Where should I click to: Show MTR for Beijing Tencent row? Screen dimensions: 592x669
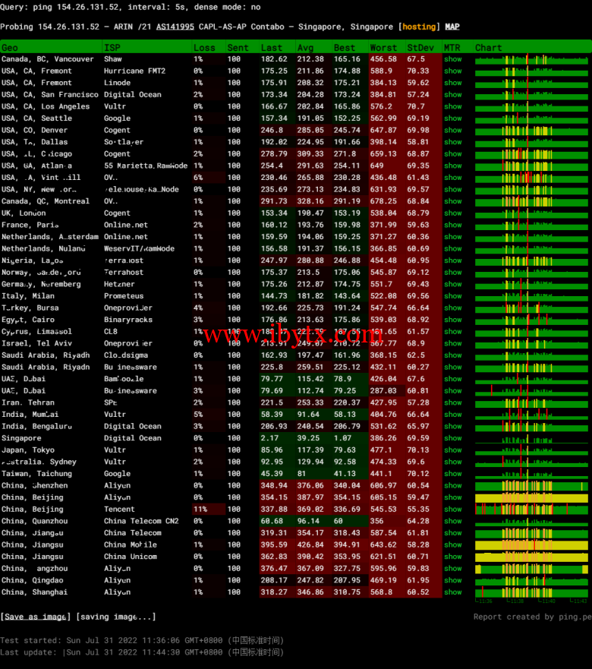tap(452, 510)
